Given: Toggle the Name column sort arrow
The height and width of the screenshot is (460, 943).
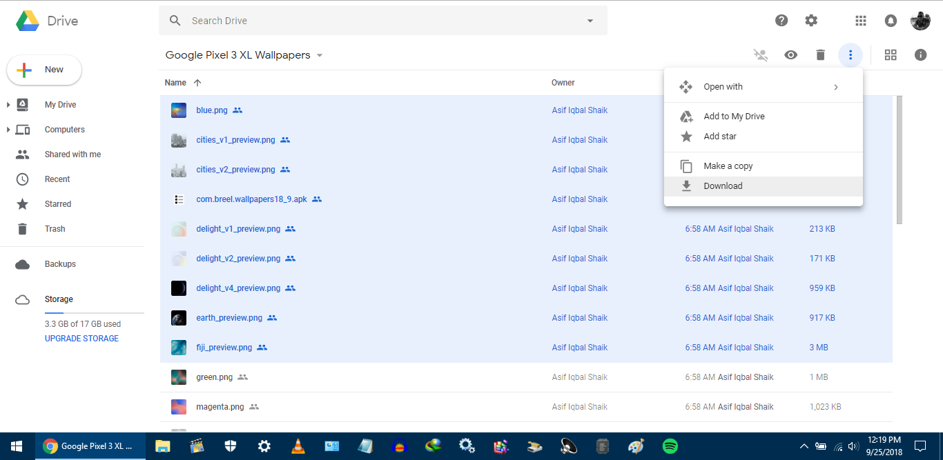Looking at the screenshot, I should click(197, 83).
